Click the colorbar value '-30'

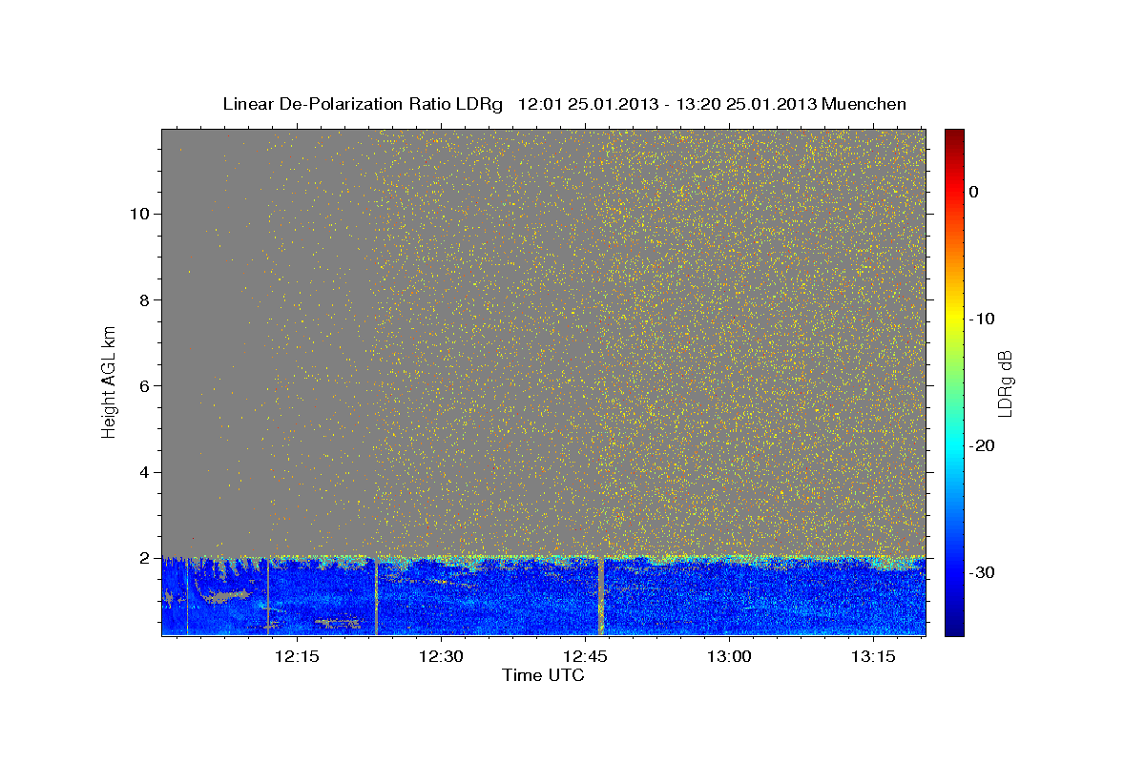982,572
